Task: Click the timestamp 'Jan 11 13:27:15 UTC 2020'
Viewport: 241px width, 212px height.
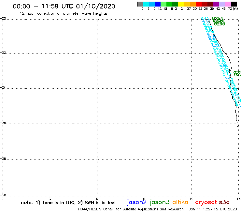Action: 213,209
